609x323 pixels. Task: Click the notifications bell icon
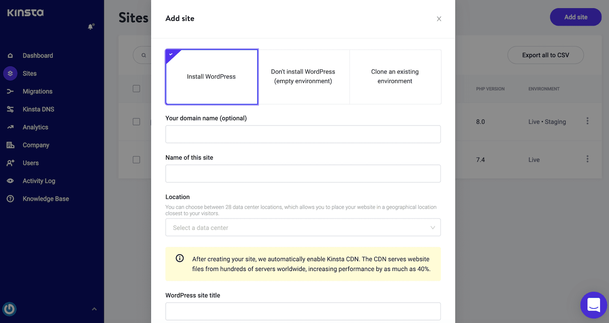(x=91, y=27)
